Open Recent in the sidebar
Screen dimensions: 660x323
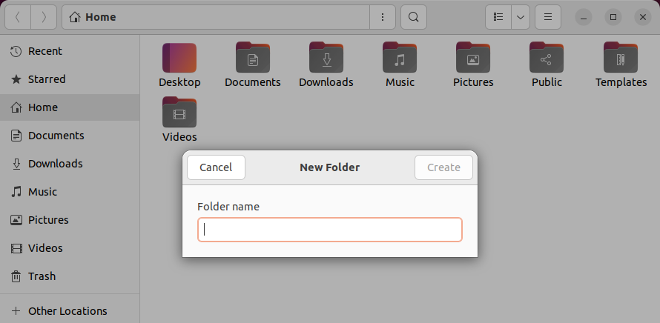(x=70, y=51)
